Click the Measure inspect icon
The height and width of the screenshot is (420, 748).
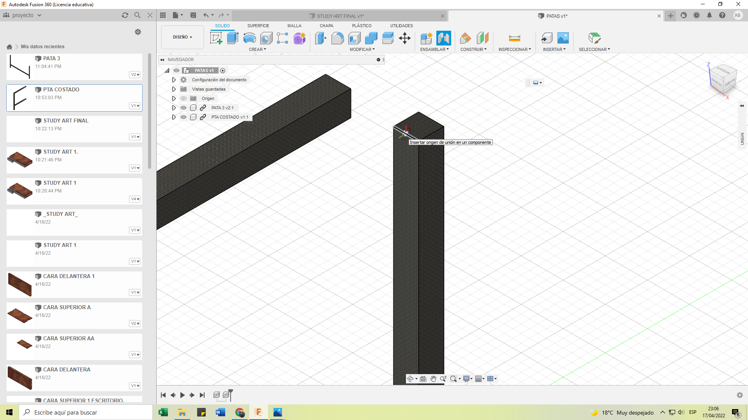pos(514,38)
